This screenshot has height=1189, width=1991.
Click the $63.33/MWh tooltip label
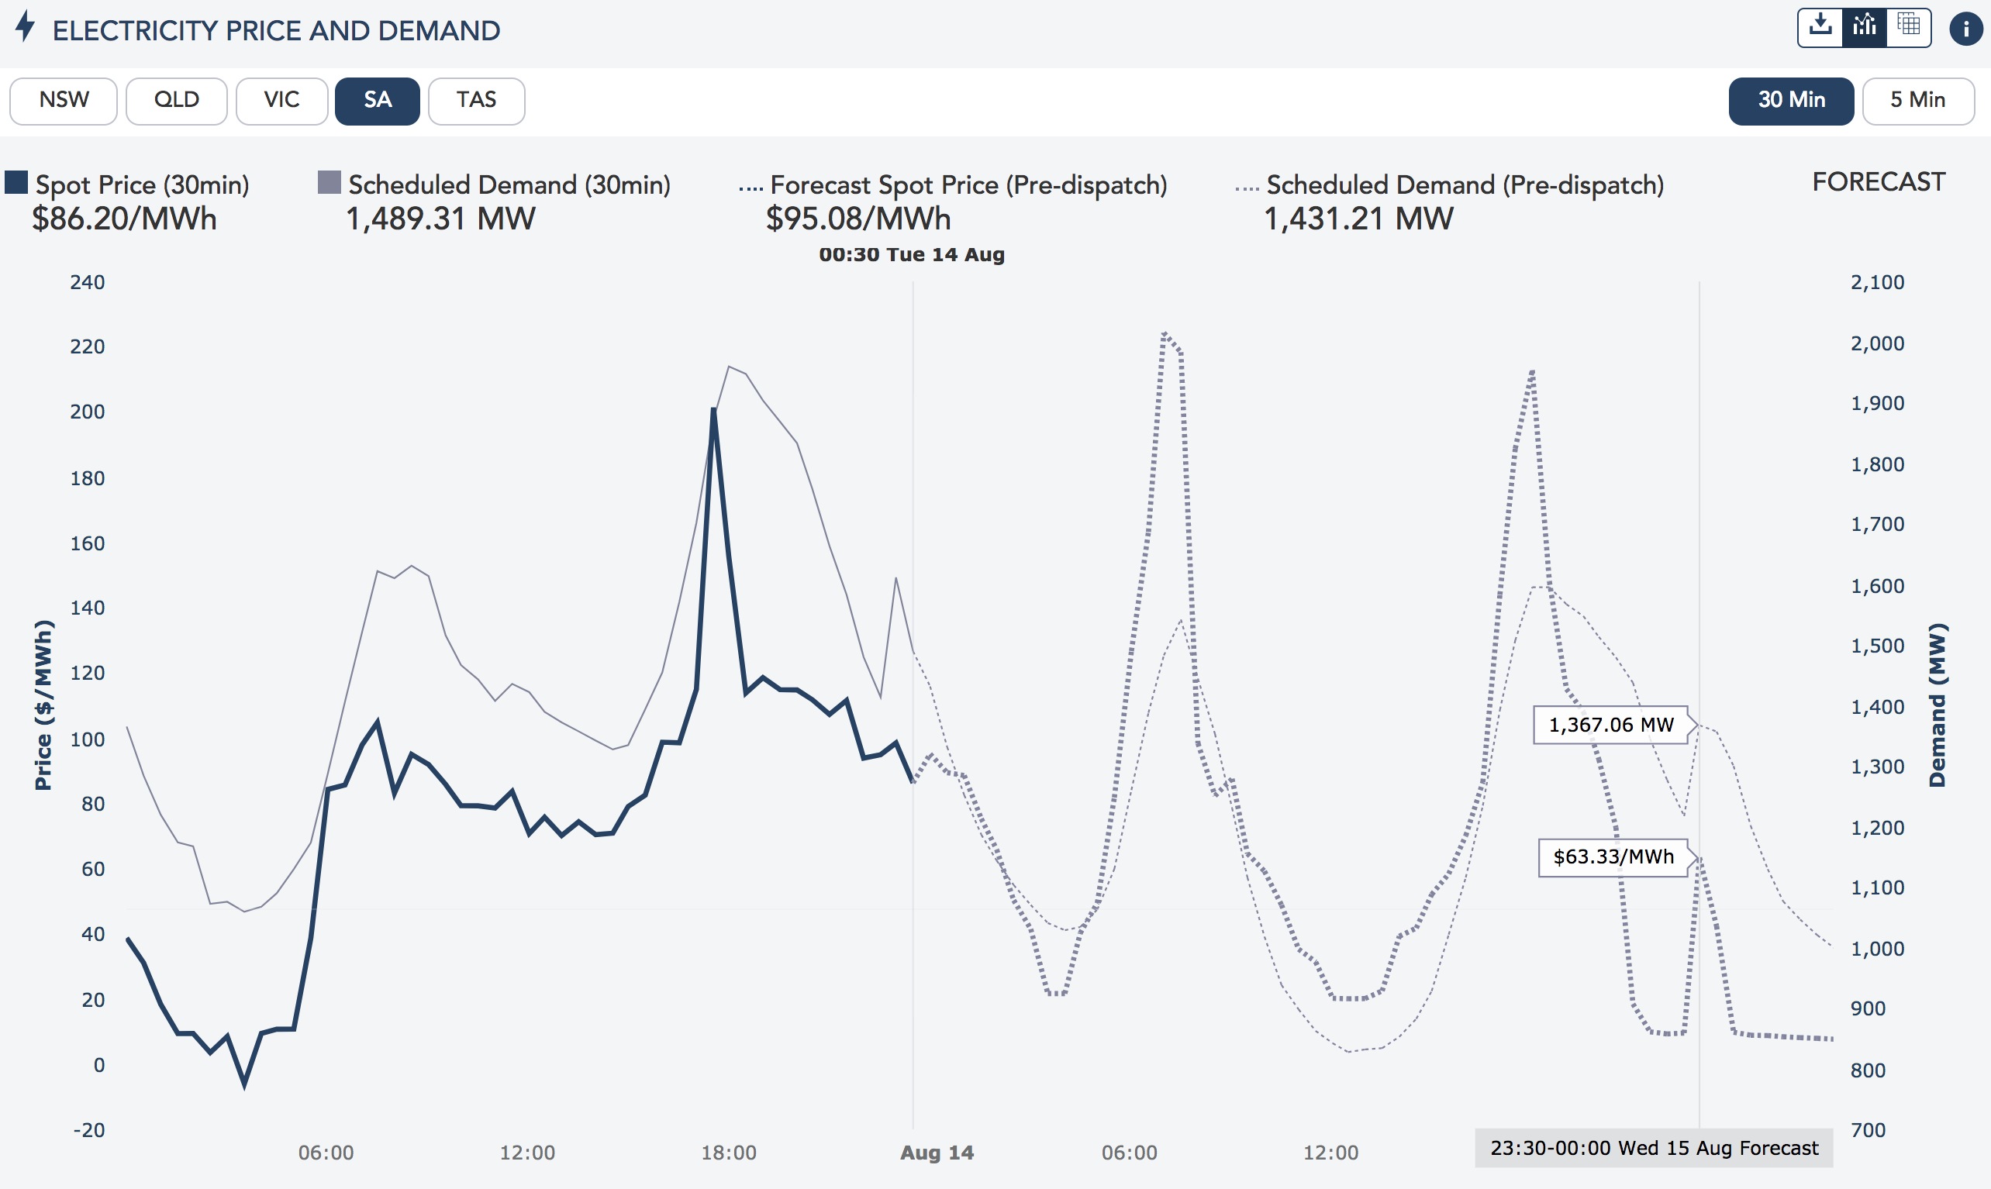(1613, 856)
